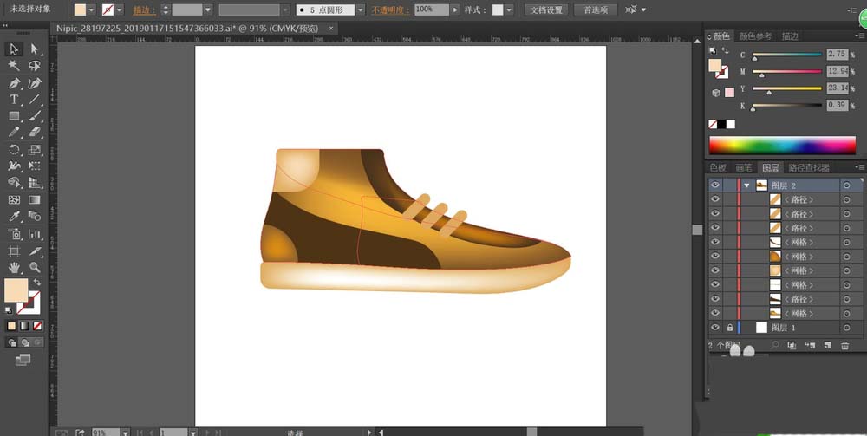
Task: Choose the Free Transform tool
Action: (x=35, y=166)
